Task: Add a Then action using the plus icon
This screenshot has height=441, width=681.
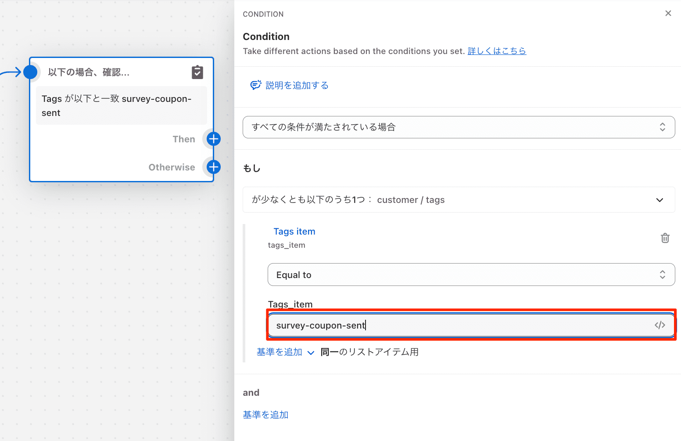Action: (213, 139)
